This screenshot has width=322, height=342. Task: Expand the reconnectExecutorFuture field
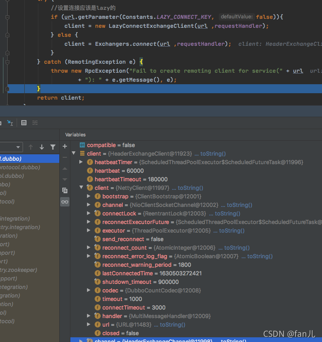[89, 222]
